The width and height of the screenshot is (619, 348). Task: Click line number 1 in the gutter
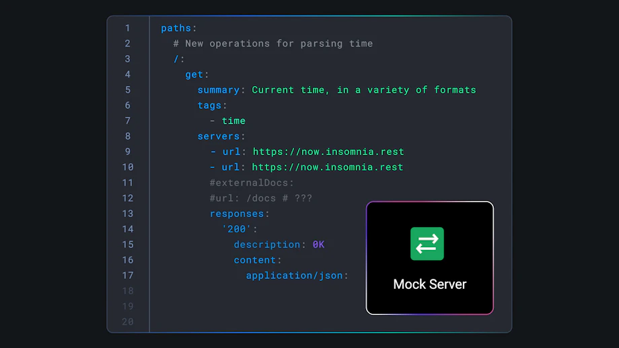click(128, 28)
